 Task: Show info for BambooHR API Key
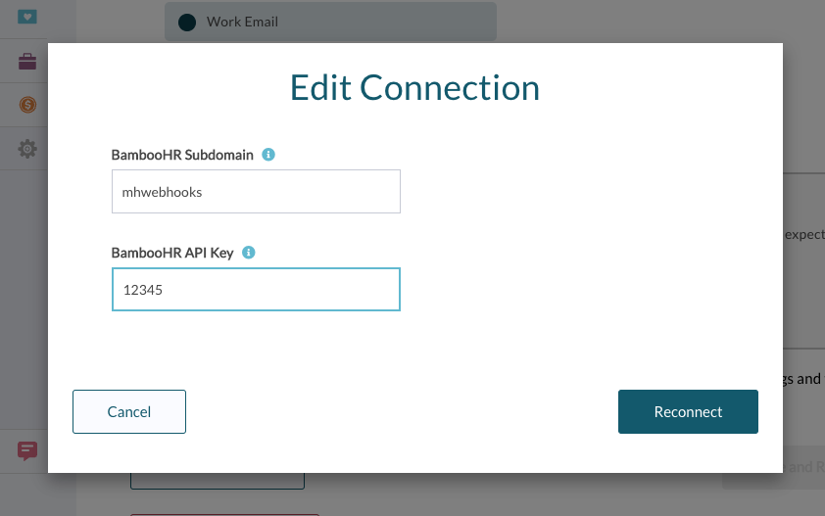pos(248,253)
